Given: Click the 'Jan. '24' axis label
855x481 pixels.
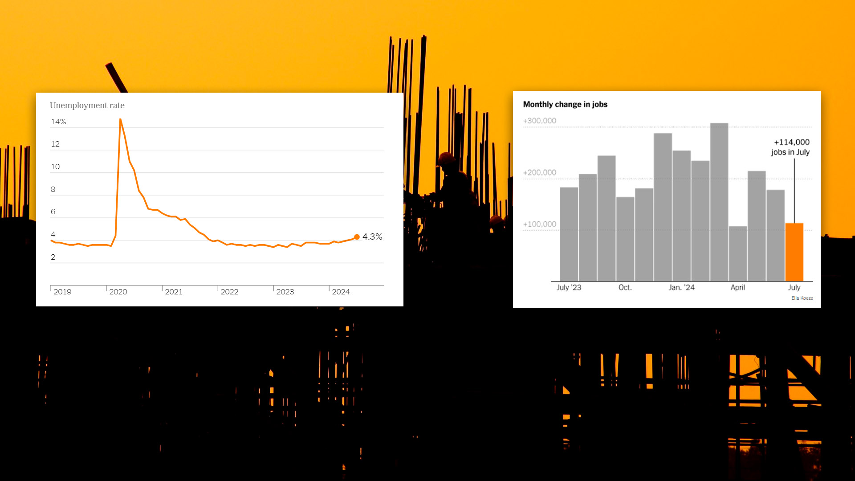Looking at the screenshot, I should click(681, 288).
